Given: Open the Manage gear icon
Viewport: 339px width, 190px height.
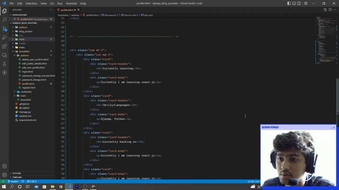Looking at the screenshot, I should (4, 175).
